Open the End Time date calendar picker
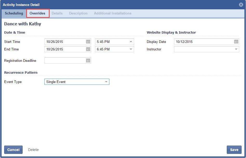The height and width of the screenshot is (158, 246). (x=88, y=49)
